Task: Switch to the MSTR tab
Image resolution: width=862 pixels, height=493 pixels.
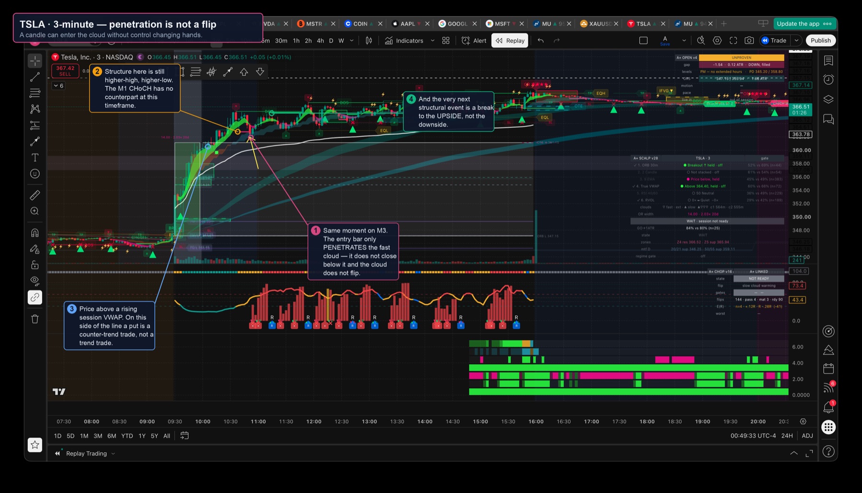Action: tap(314, 24)
